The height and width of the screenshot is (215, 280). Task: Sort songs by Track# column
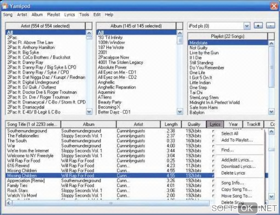click(253, 124)
